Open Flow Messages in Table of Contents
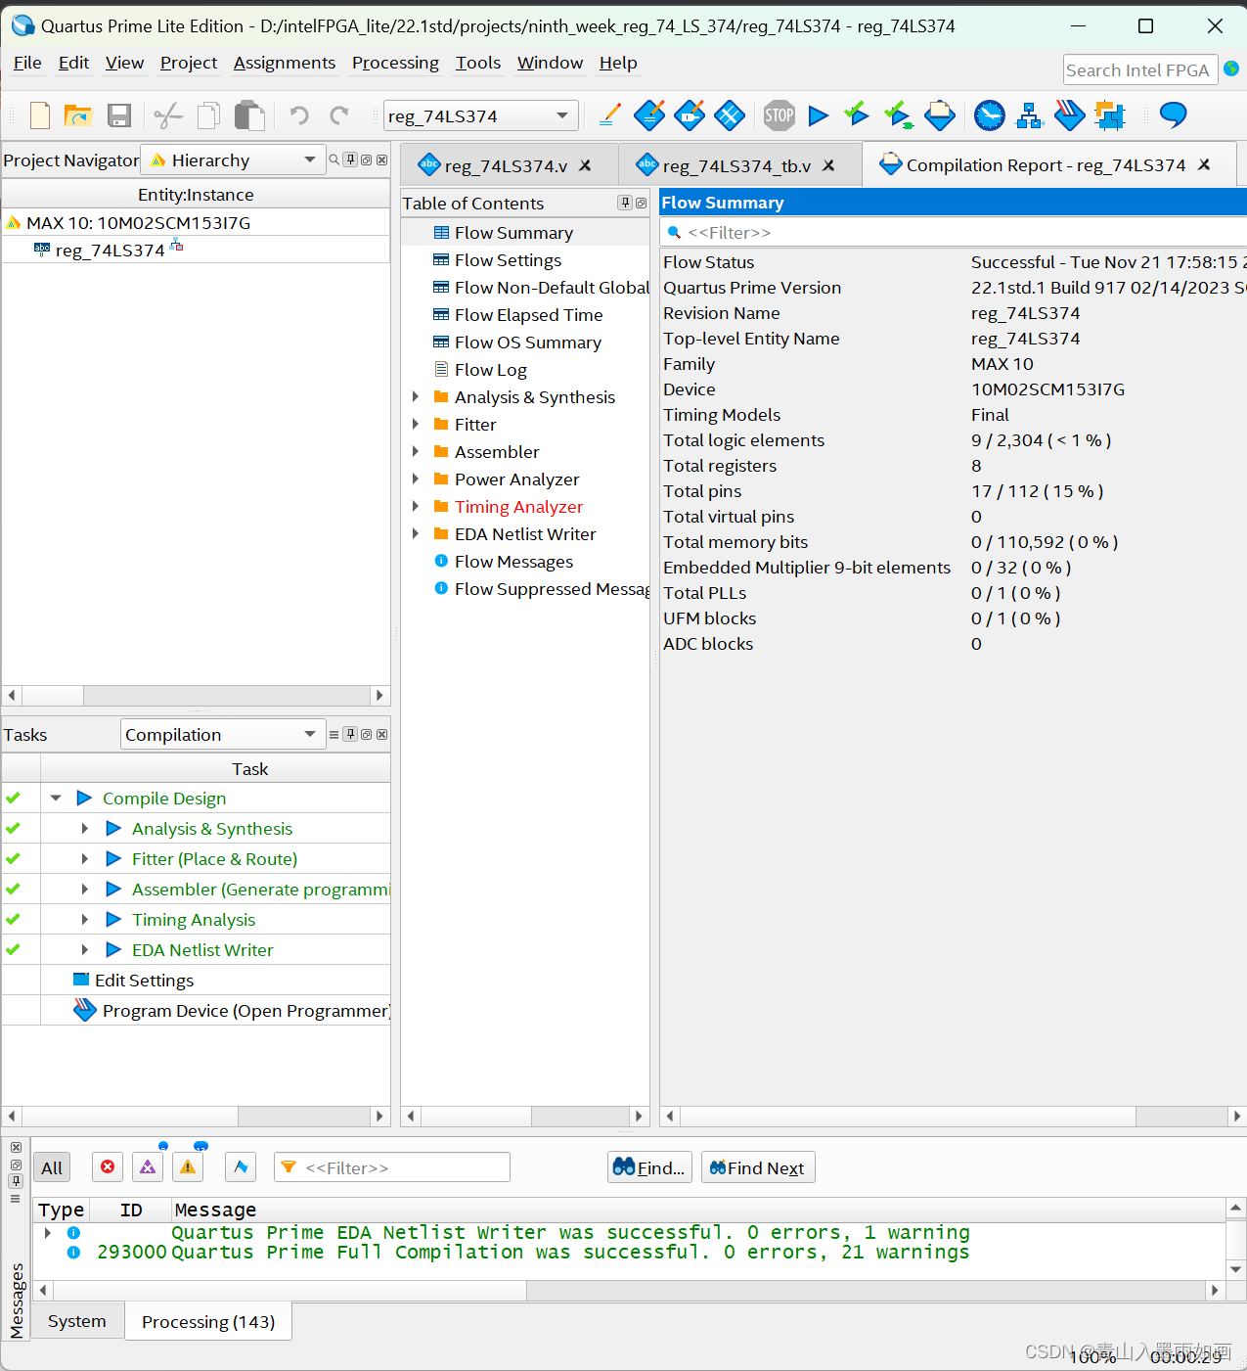 (513, 561)
